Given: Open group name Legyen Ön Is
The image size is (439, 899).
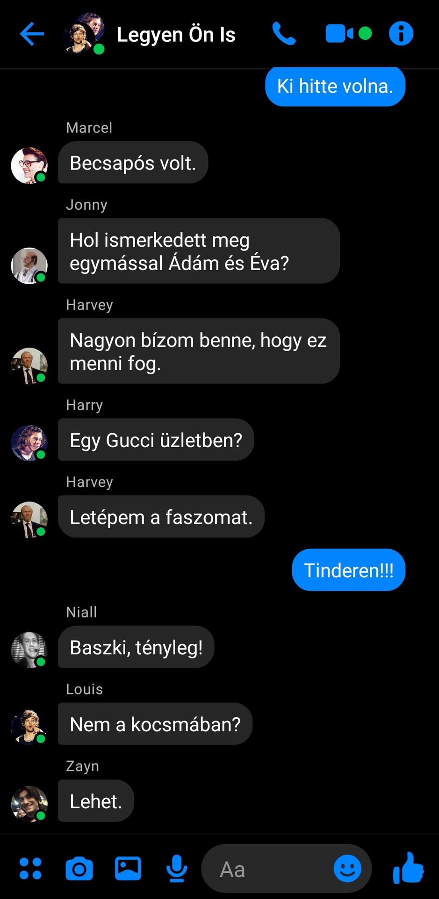Looking at the screenshot, I should coord(176,35).
